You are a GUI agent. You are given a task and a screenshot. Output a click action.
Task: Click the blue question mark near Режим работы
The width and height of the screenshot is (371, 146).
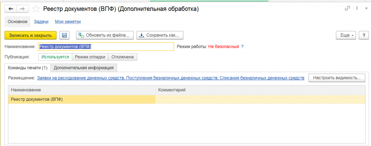[x=242, y=47]
